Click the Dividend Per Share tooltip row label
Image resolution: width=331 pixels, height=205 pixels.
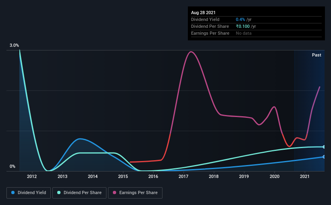210,26
